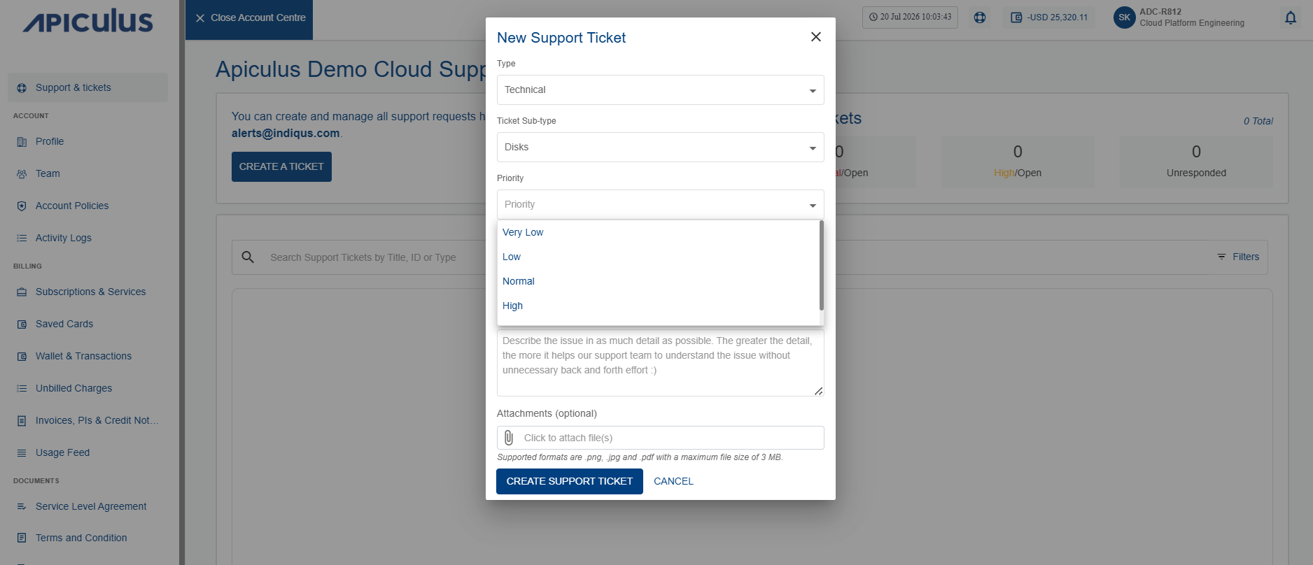1313x565 pixels.
Task: Click the Support & tickets lifebuoy icon
Action: point(22,88)
